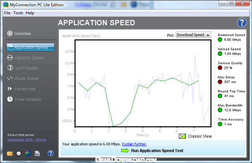Click the Time Variation clock icon

pos(10,99)
